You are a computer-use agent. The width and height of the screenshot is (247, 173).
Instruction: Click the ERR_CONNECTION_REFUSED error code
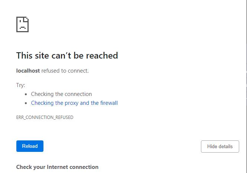pyautogui.click(x=45, y=117)
